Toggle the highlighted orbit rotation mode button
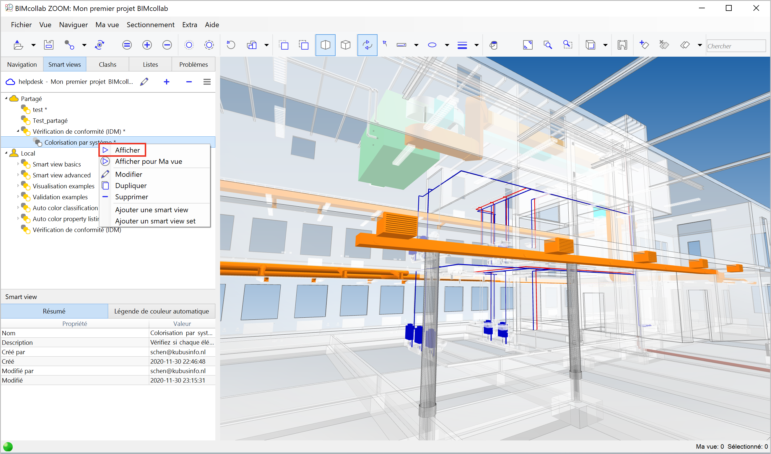The width and height of the screenshot is (771, 454). (x=367, y=45)
